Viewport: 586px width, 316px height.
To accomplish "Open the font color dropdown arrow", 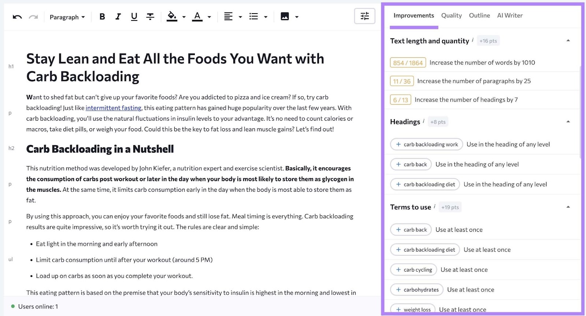I will pos(209,17).
